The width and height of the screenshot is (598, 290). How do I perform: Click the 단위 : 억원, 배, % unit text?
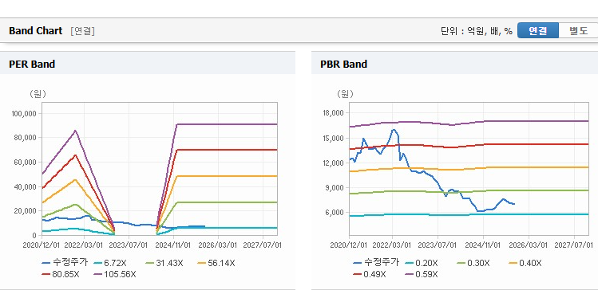coord(477,31)
